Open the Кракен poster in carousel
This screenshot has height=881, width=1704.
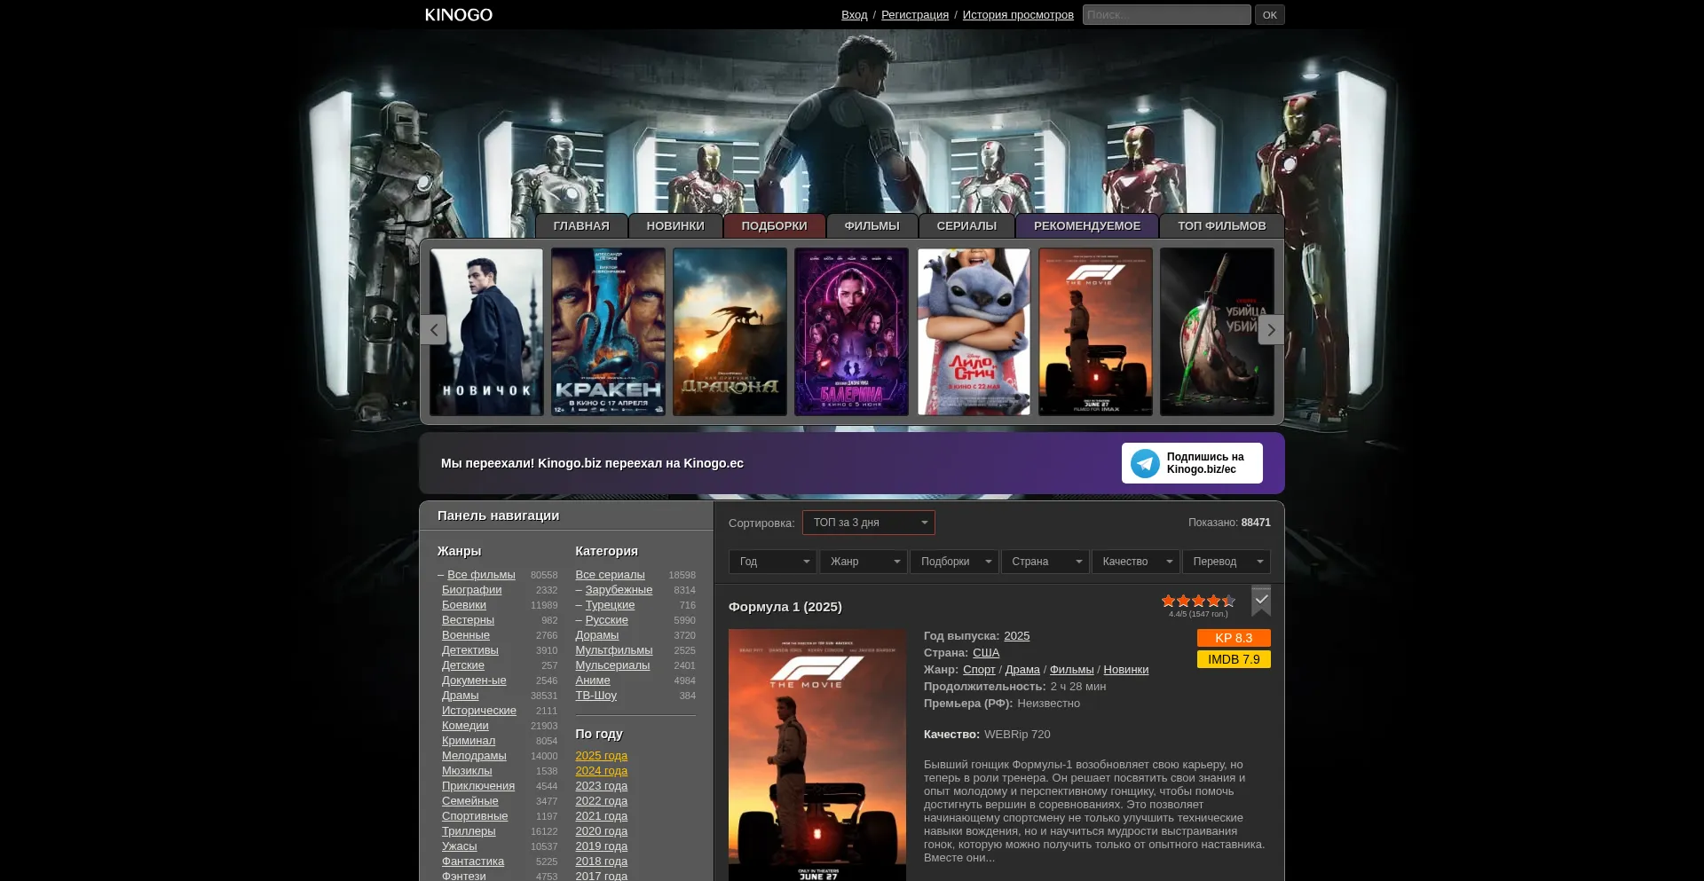608,332
